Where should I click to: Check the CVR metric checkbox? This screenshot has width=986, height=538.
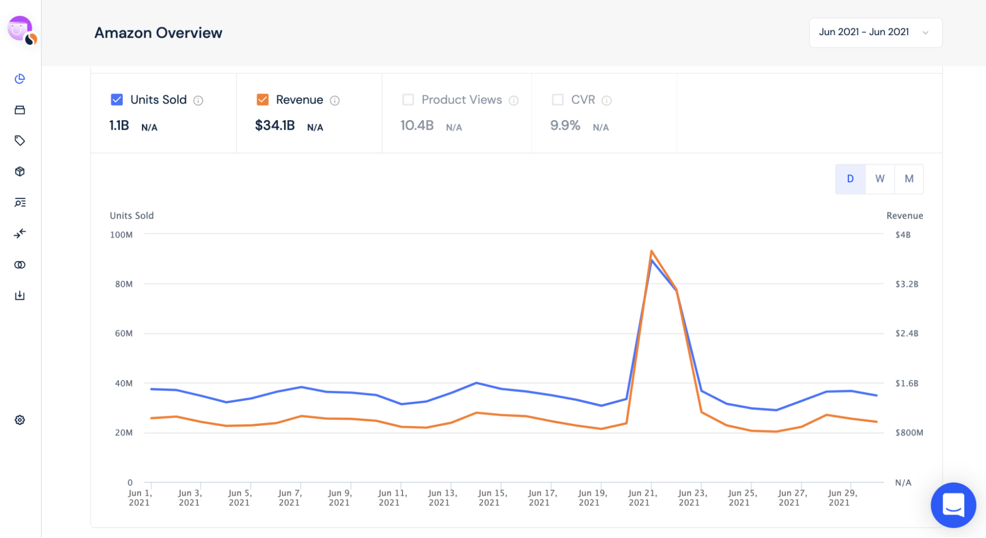point(557,100)
